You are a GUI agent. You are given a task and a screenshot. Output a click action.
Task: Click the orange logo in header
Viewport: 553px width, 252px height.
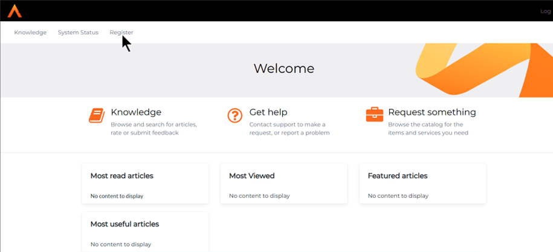(14, 10)
